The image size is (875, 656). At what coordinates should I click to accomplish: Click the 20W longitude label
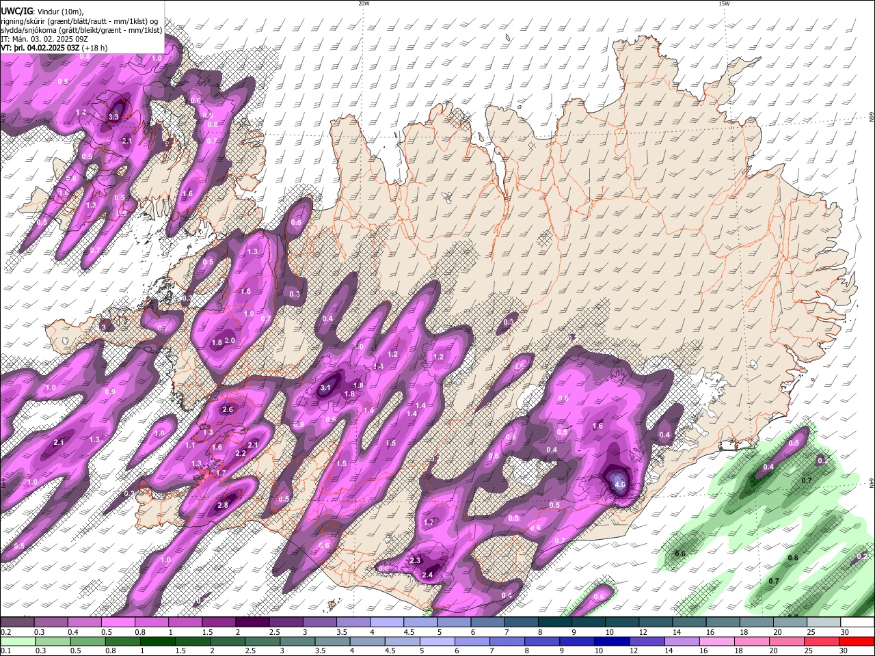(x=364, y=3)
